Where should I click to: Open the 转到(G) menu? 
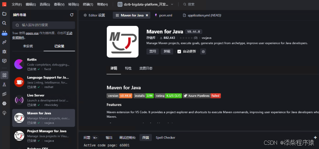click(73, 4)
